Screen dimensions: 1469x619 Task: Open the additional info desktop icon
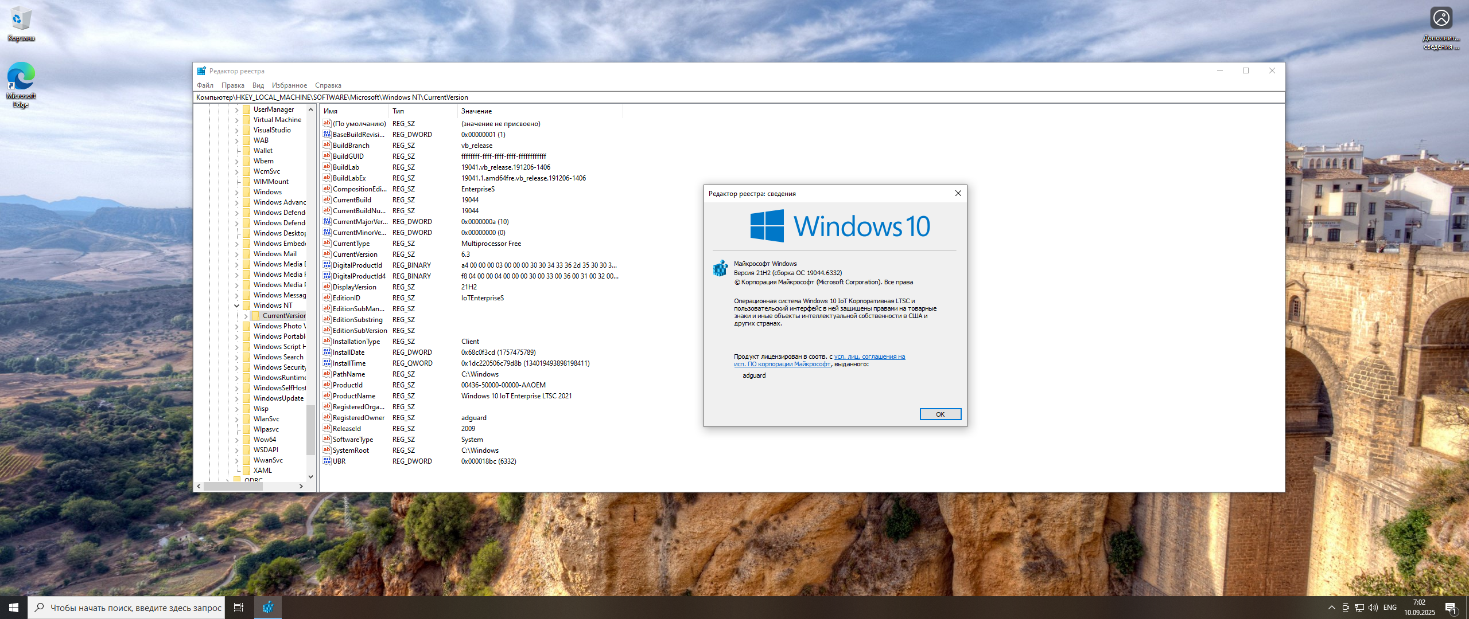pos(1441,28)
